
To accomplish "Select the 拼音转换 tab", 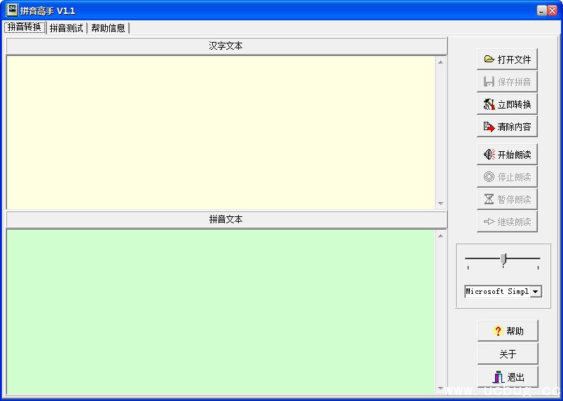I will (x=25, y=27).
